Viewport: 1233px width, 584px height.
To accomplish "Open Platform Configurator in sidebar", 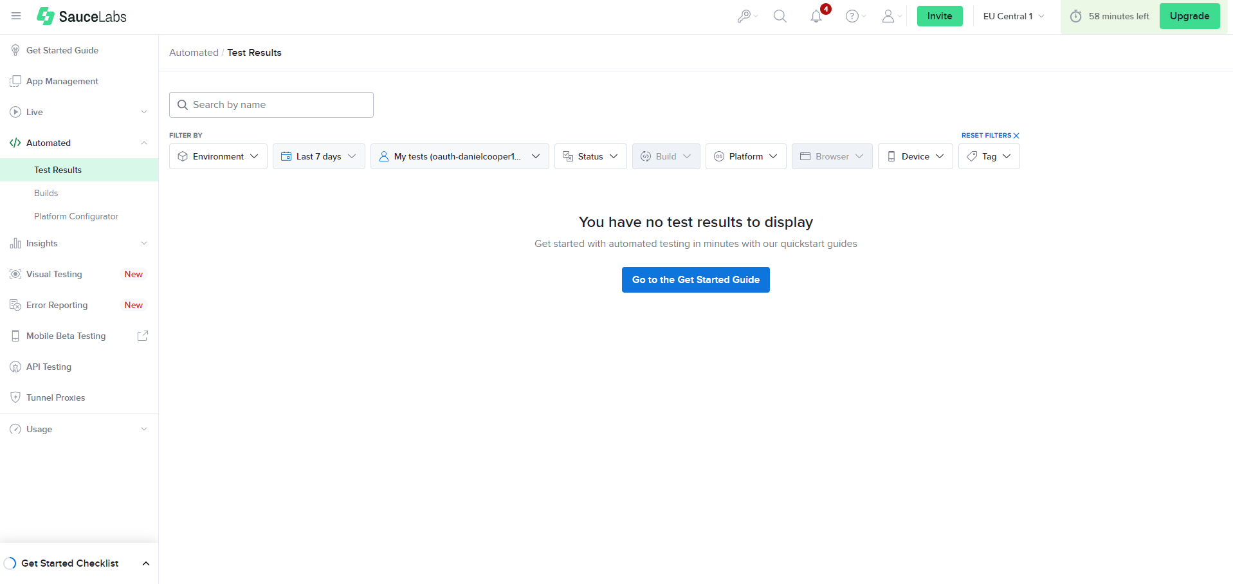I will pyautogui.click(x=79, y=216).
